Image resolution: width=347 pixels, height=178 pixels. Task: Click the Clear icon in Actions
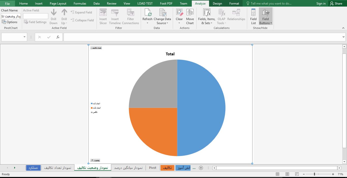click(x=179, y=12)
